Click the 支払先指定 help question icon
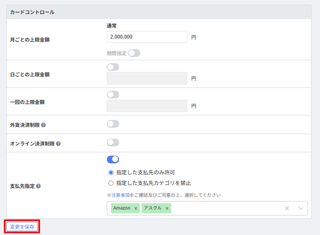Image resolution: width=320 pixels, height=235 pixels. click(x=38, y=186)
